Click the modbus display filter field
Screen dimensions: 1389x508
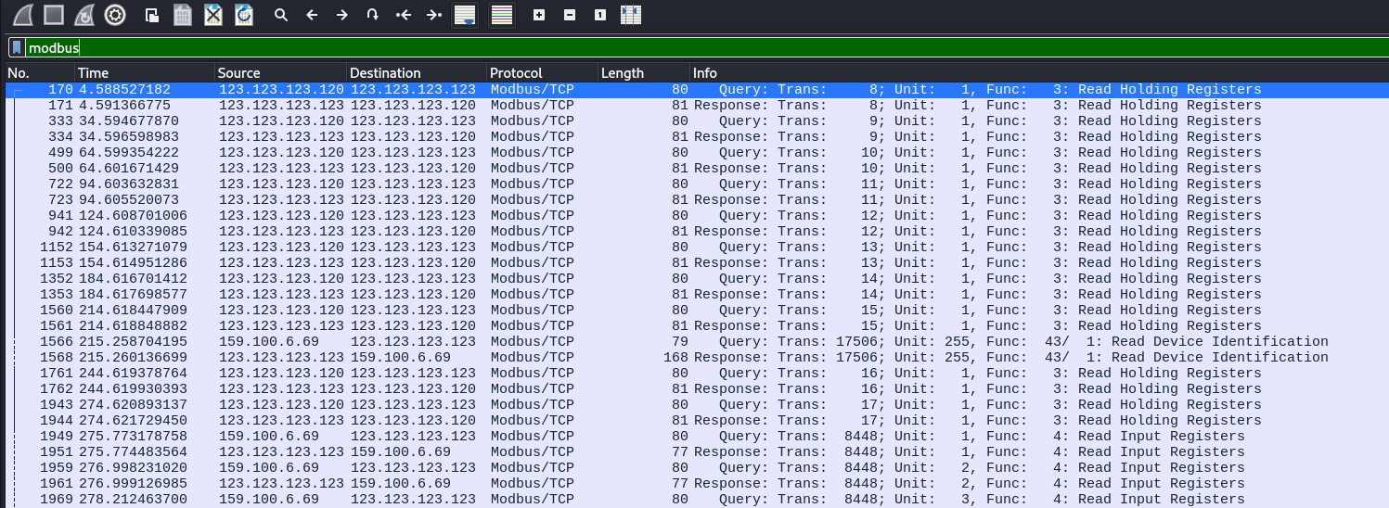[x=705, y=47]
